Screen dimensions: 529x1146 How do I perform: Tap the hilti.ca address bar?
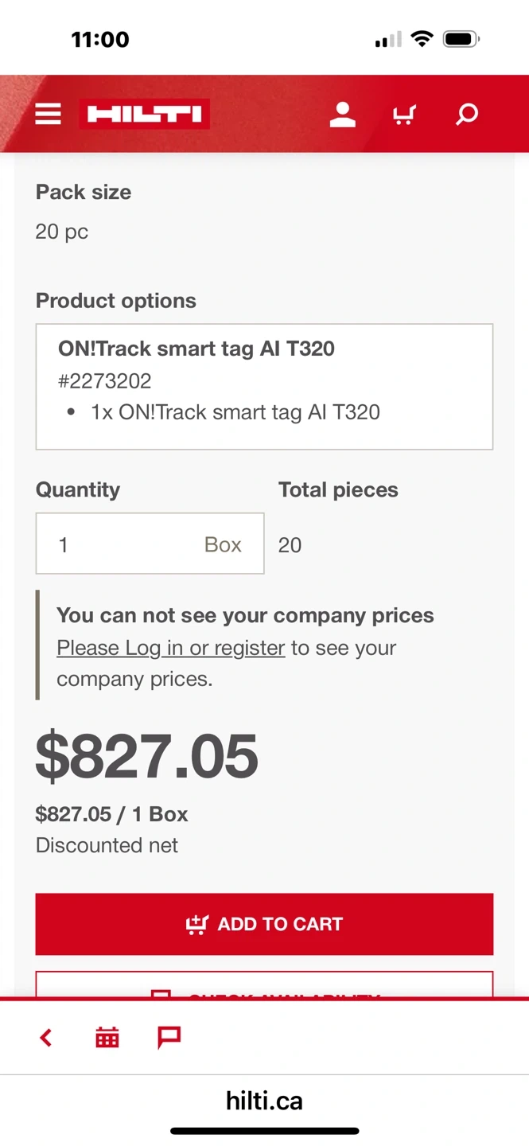(264, 1101)
